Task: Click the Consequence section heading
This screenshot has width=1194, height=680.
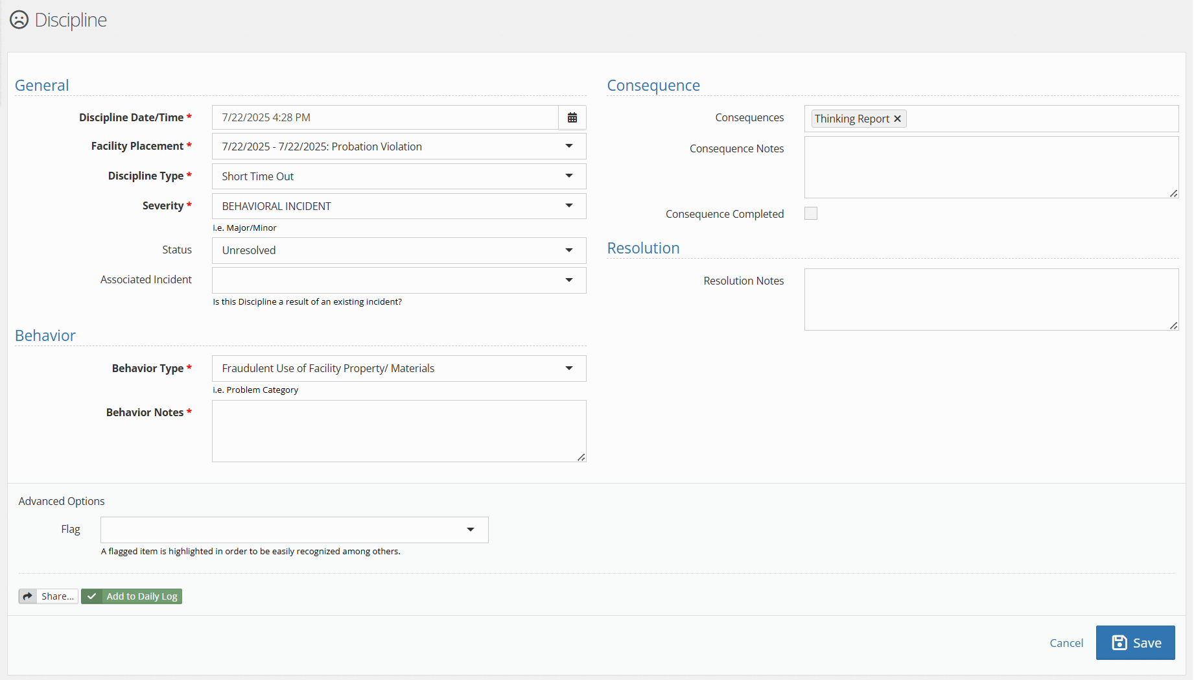Action: click(x=653, y=86)
